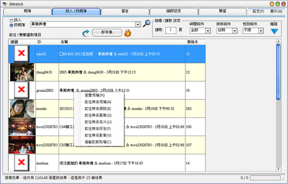Click the 縮圖 column header
Image resolution: width=288 pixels, height=184 pixels.
point(22,42)
